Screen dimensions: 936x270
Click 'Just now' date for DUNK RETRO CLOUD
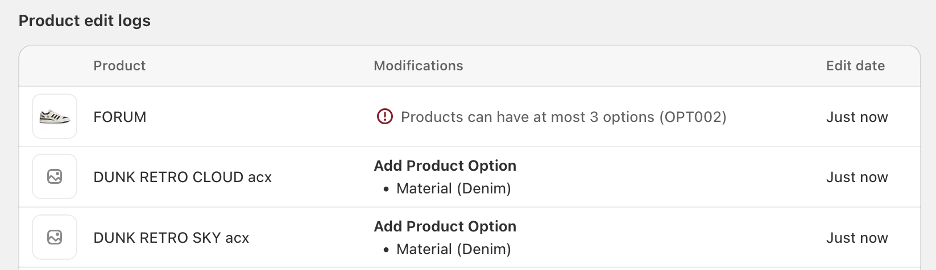857,177
